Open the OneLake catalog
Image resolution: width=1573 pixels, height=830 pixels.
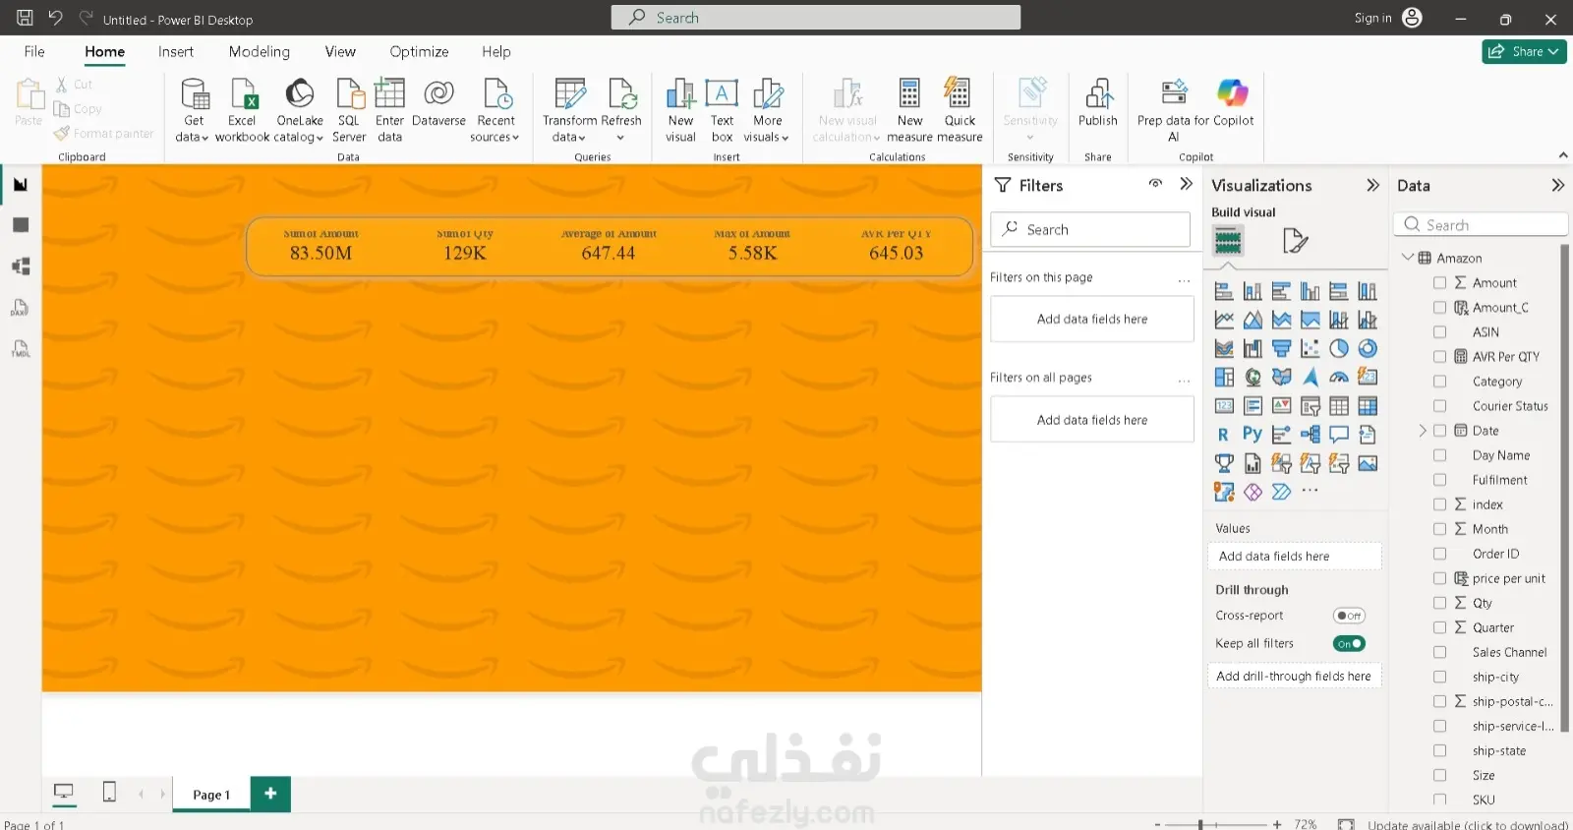pos(299,110)
